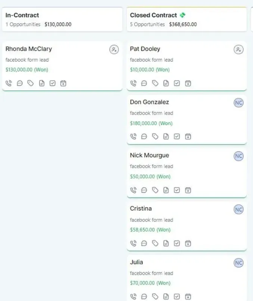Click the calendar appointment icon on Julia's card
This screenshot has height=301, width=253.
pos(188,297)
